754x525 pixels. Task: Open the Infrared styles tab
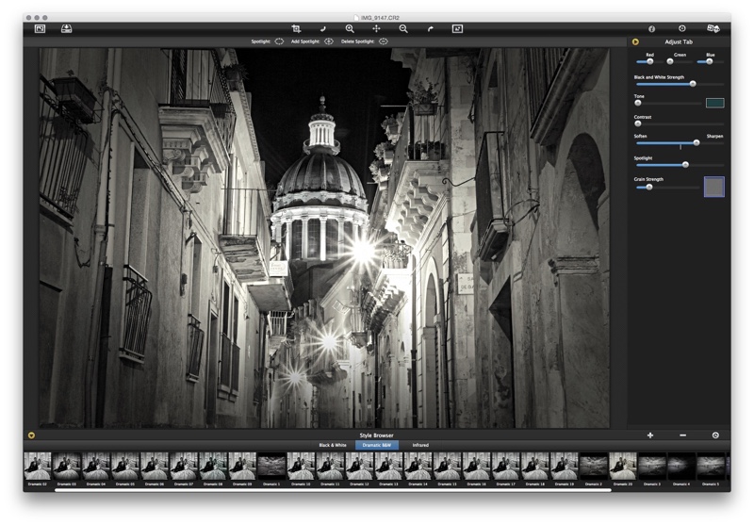(420, 445)
